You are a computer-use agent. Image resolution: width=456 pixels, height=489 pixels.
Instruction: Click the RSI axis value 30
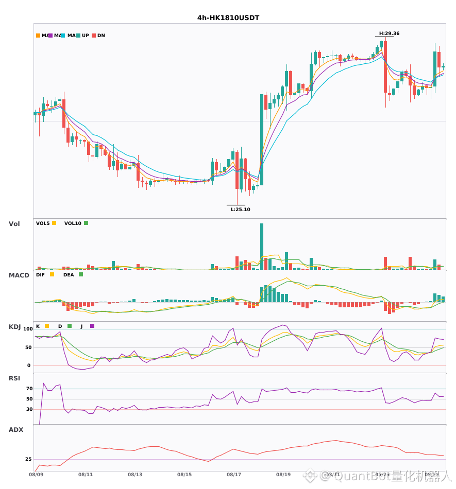coord(29,409)
